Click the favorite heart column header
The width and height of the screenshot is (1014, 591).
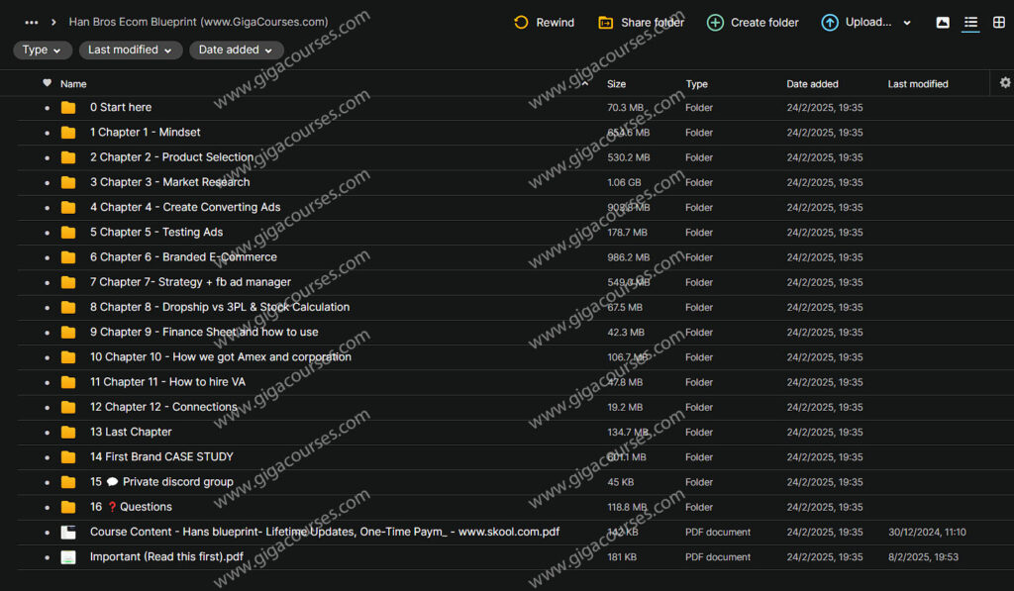47,83
